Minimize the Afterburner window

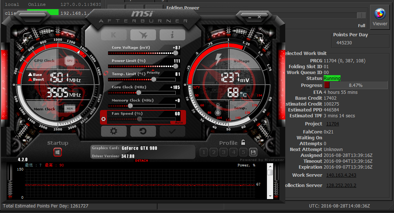click(x=249, y=17)
